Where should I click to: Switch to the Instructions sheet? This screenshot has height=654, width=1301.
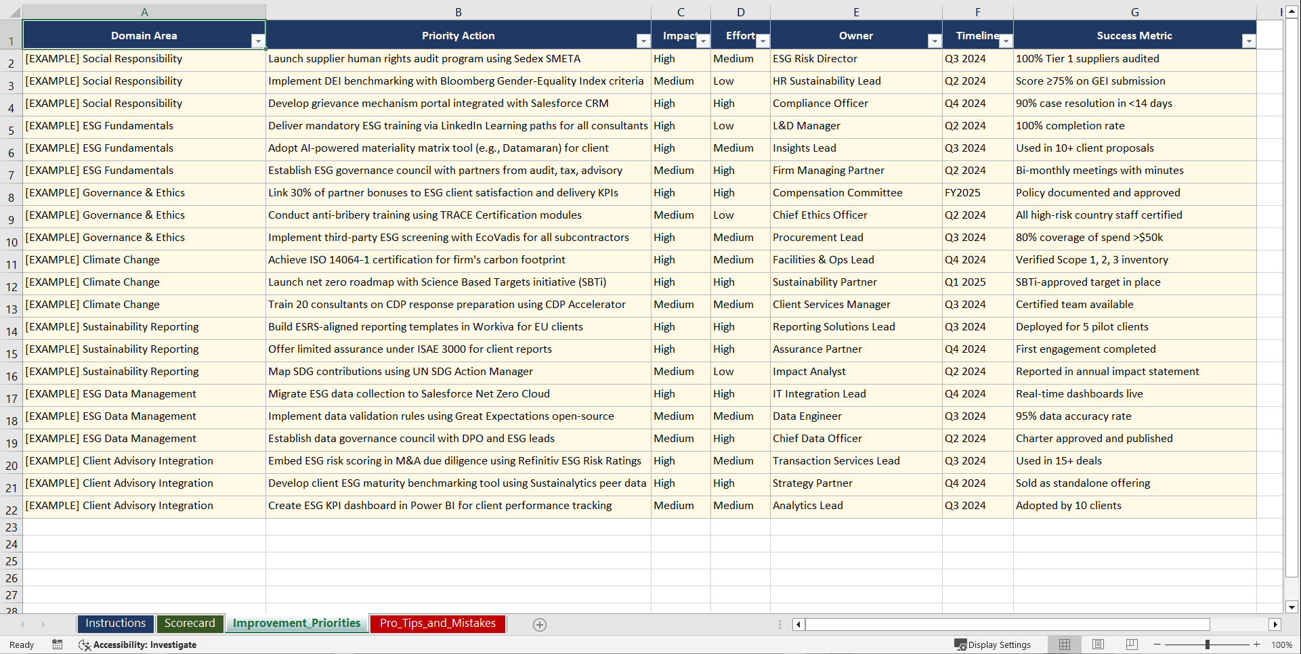point(115,623)
